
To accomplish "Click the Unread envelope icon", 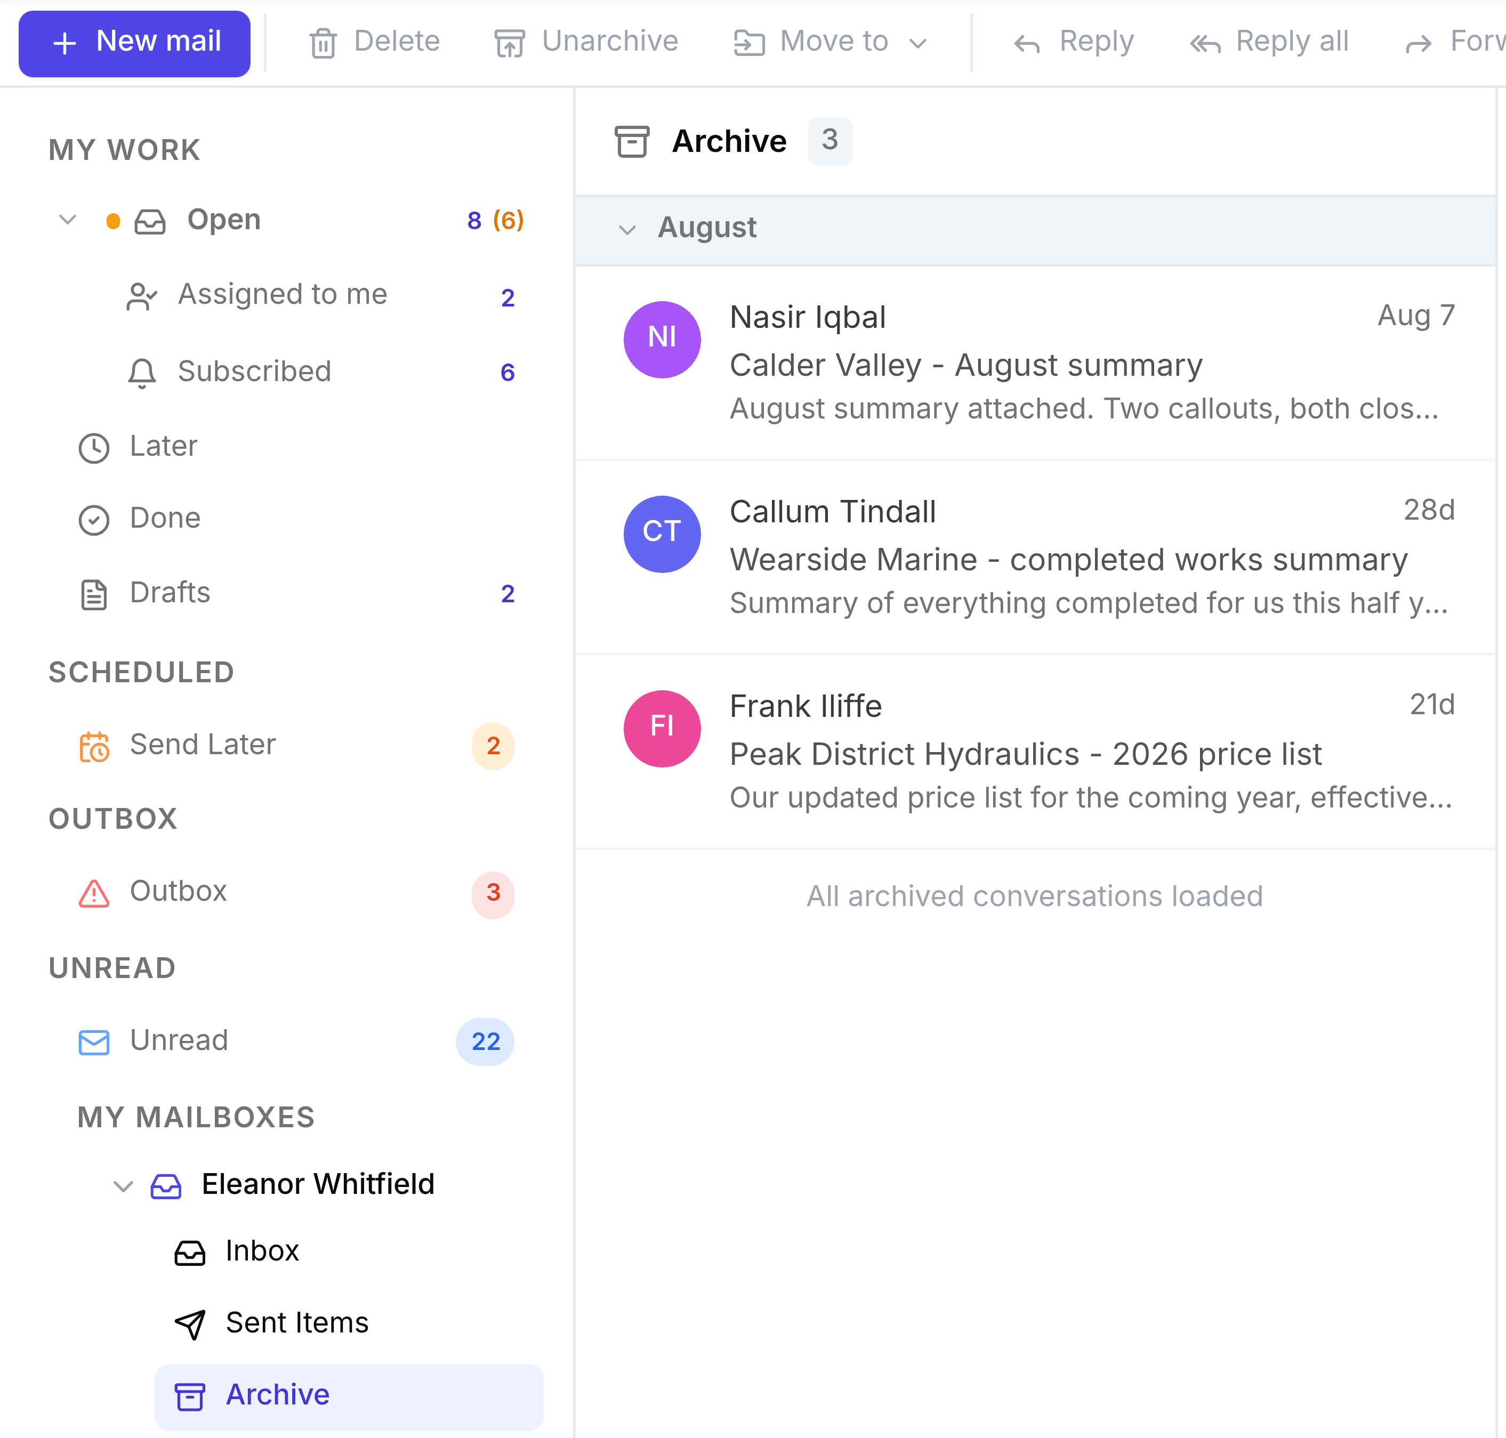I will pos(93,1041).
